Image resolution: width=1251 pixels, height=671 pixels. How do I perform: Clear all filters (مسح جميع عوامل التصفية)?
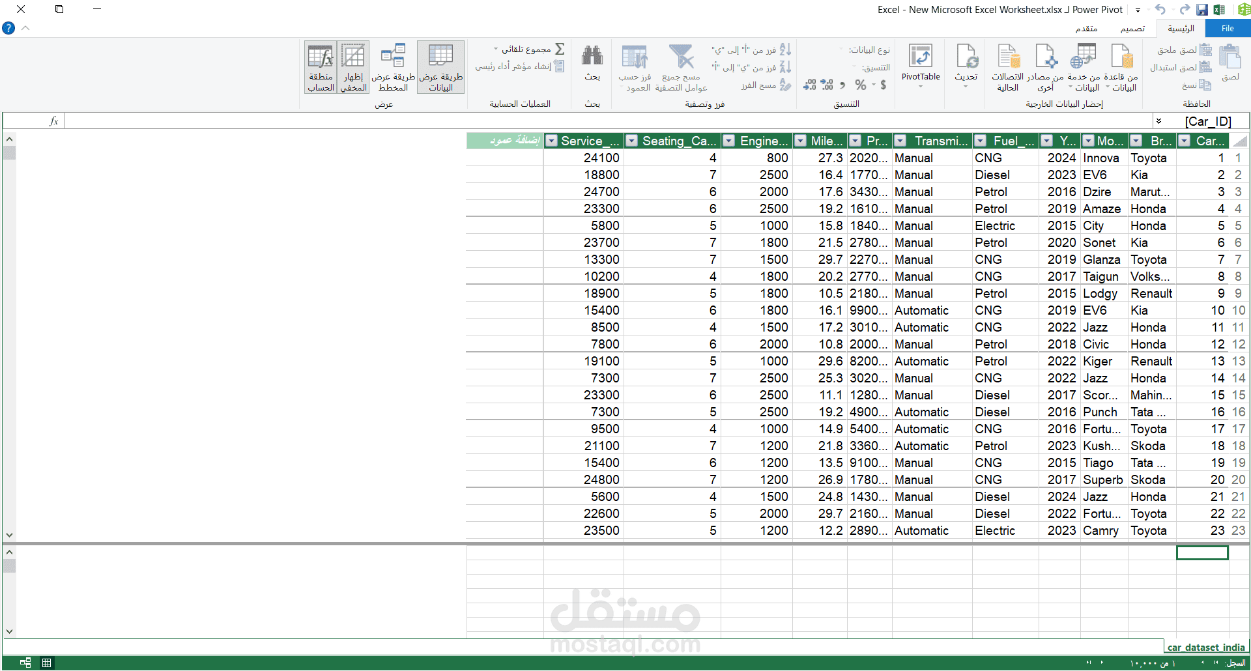682,66
